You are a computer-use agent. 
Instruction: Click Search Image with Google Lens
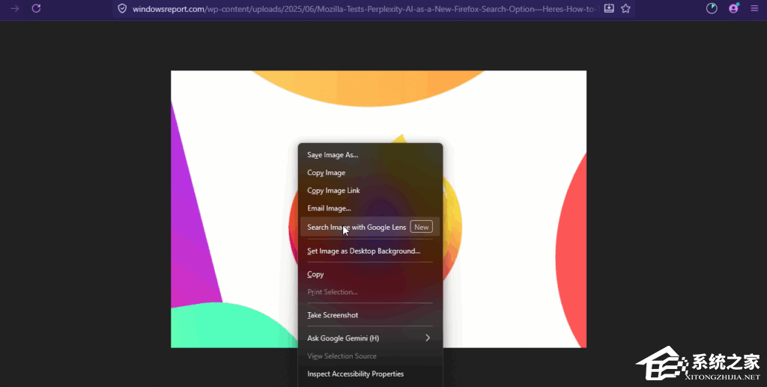click(370, 227)
